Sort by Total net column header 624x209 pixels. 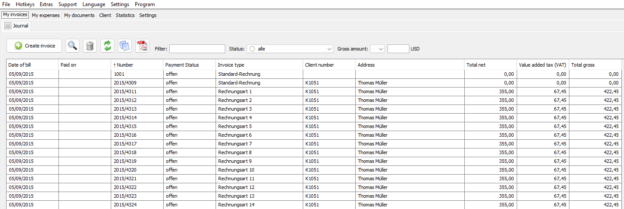[x=490, y=65]
